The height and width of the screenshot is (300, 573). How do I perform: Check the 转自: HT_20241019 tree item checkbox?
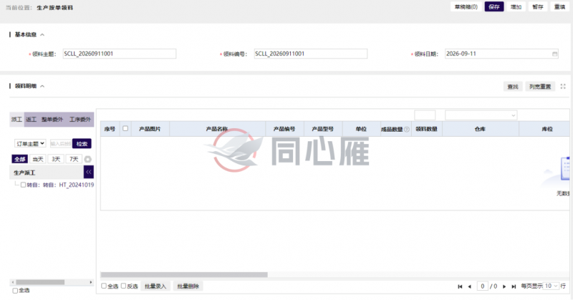click(x=23, y=185)
